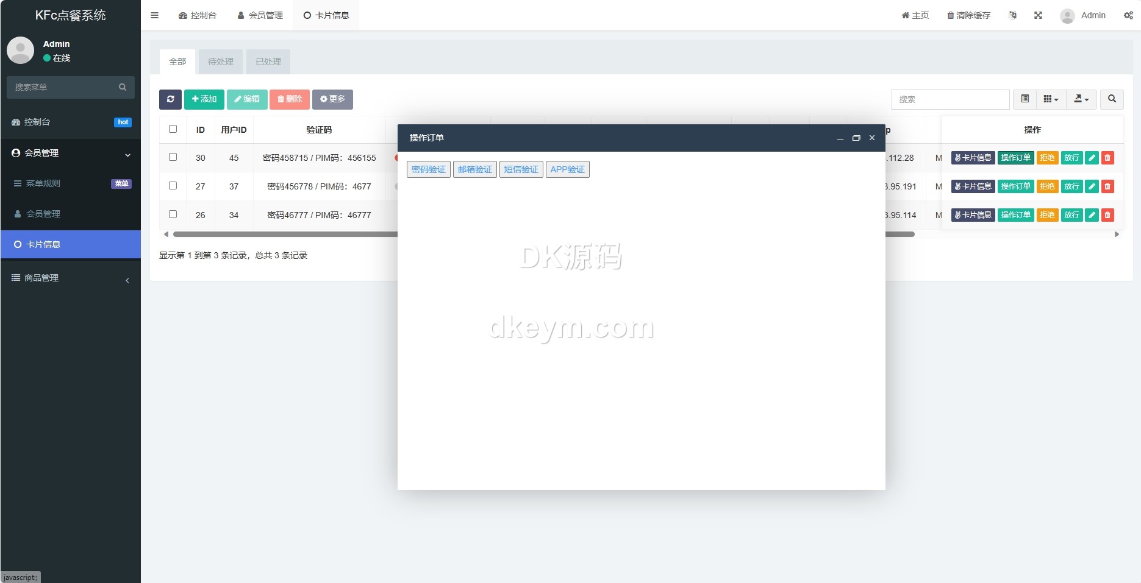The height and width of the screenshot is (583, 1141).
Task: Switch table view with the list toggle icon
Action: [x=1025, y=99]
